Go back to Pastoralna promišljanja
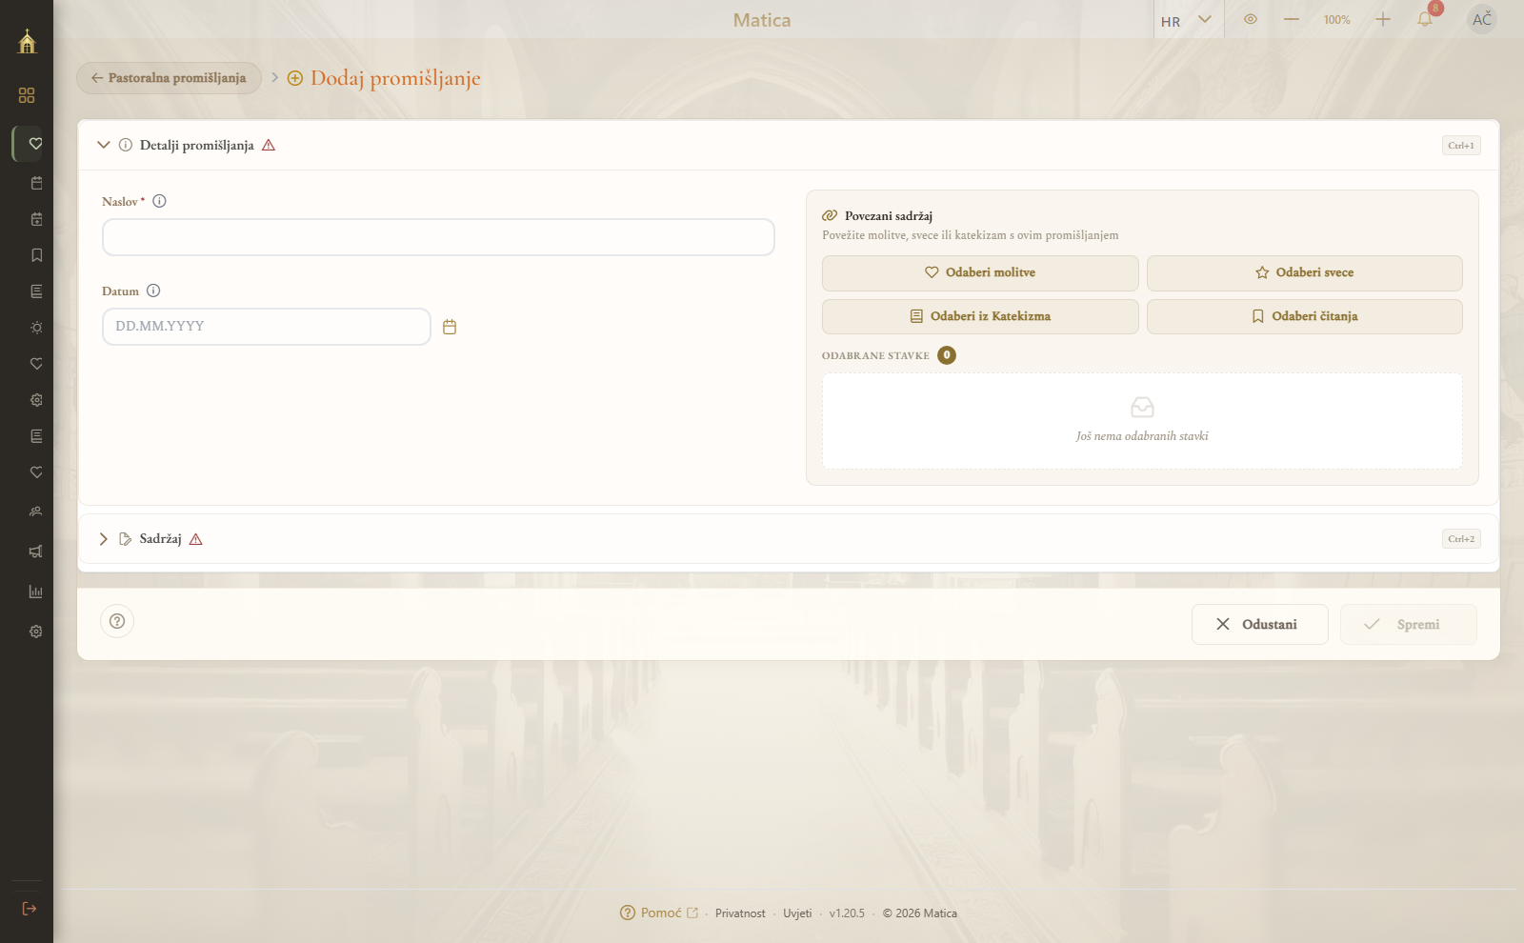The width and height of the screenshot is (1524, 943). [x=169, y=78]
